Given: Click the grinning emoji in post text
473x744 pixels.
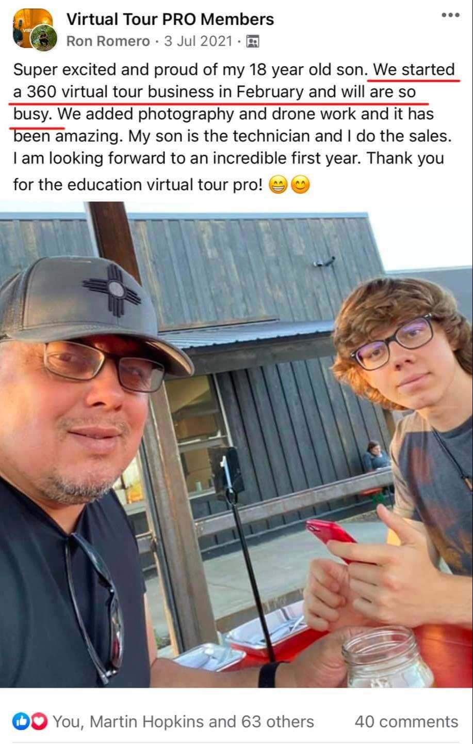Looking at the screenshot, I should pyautogui.click(x=278, y=185).
